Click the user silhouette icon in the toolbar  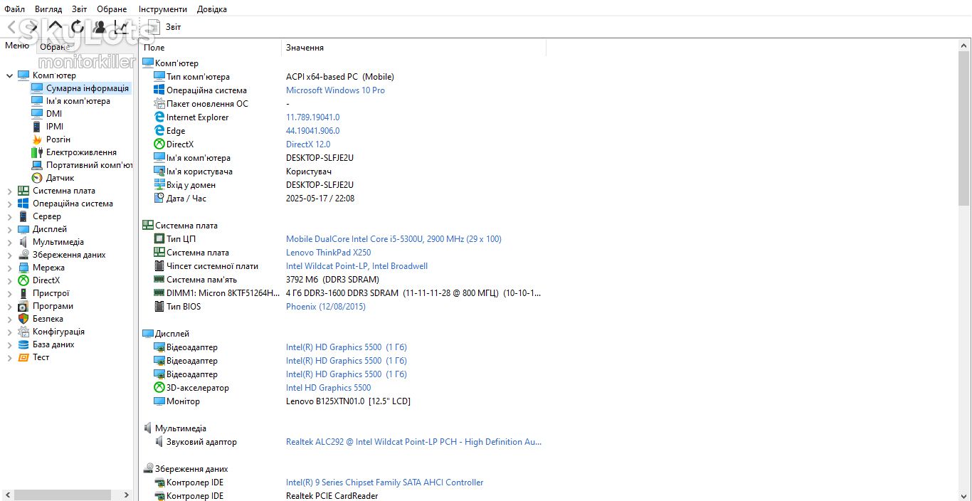[100, 27]
